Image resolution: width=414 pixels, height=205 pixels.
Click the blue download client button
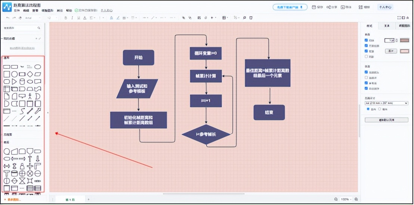tap(290, 7)
